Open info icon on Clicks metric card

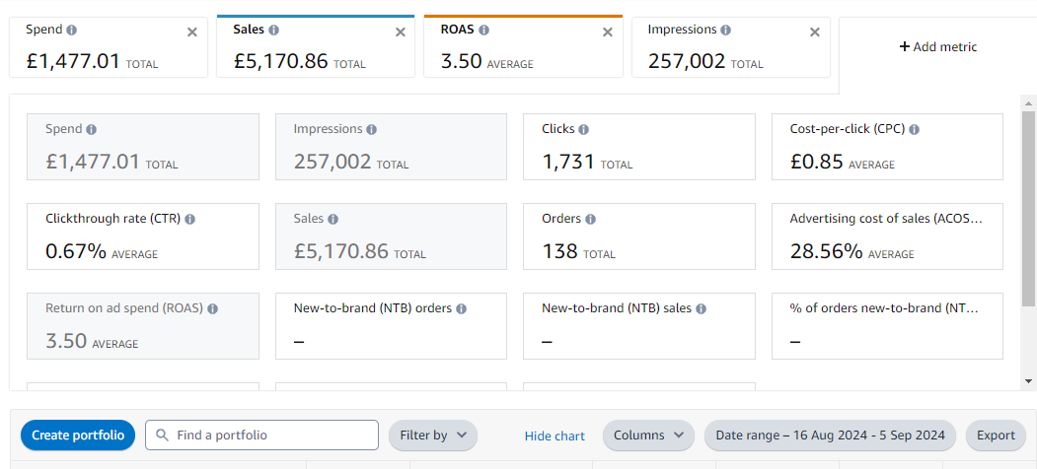tap(584, 129)
